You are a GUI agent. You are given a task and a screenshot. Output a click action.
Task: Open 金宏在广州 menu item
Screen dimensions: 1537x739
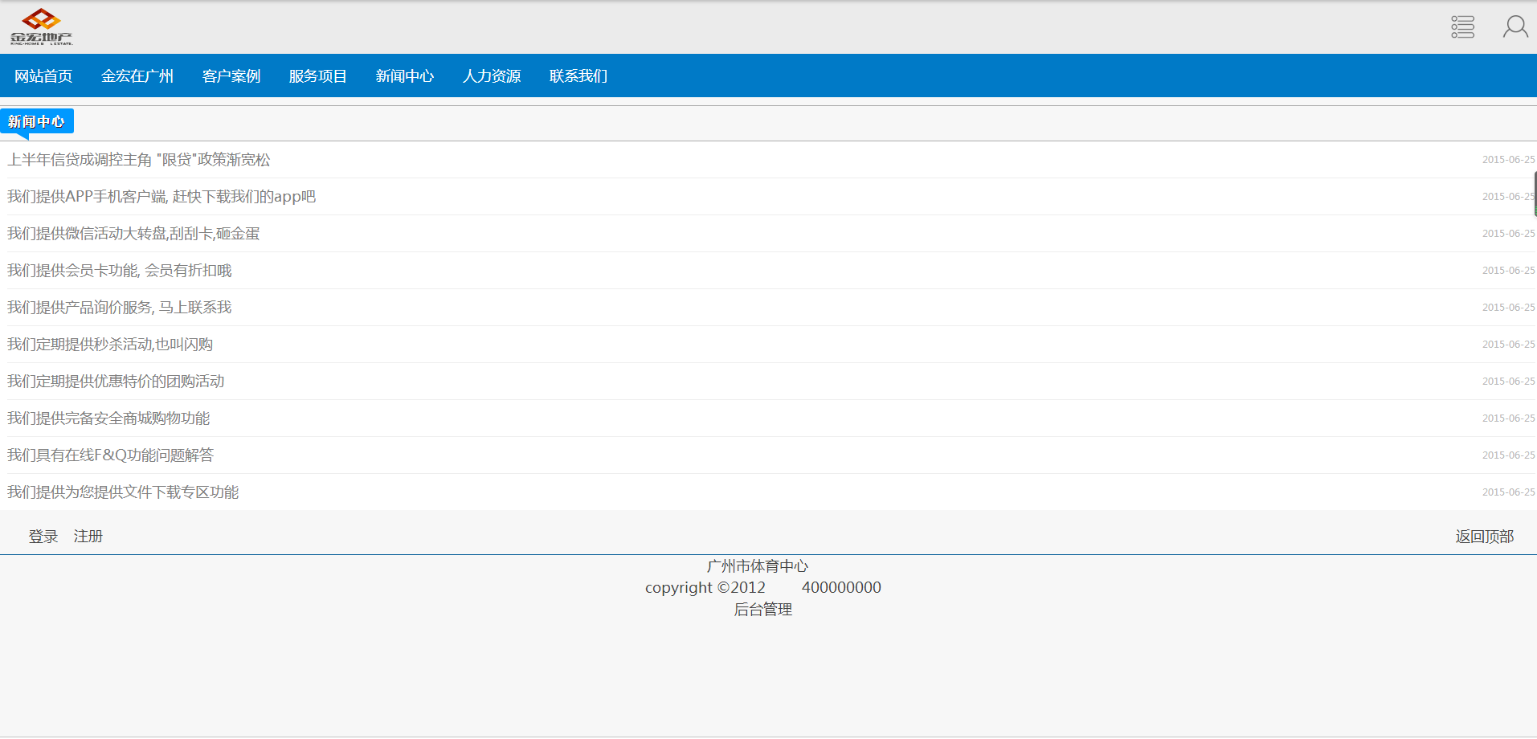click(137, 76)
